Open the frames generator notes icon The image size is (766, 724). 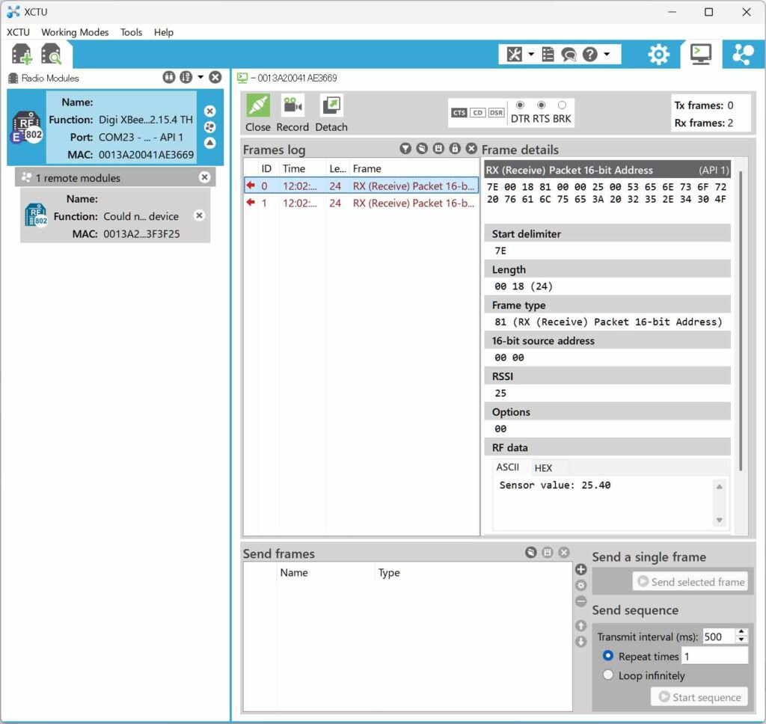click(548, 55)
